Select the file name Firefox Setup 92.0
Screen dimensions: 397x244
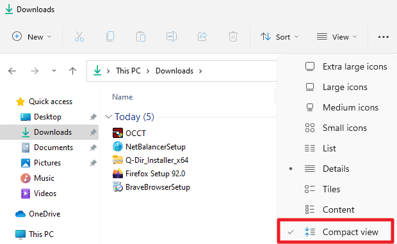156,174
